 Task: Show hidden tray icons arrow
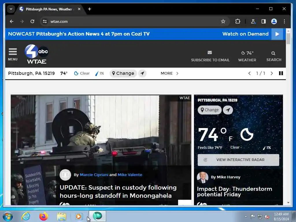[x=246, y=217]
